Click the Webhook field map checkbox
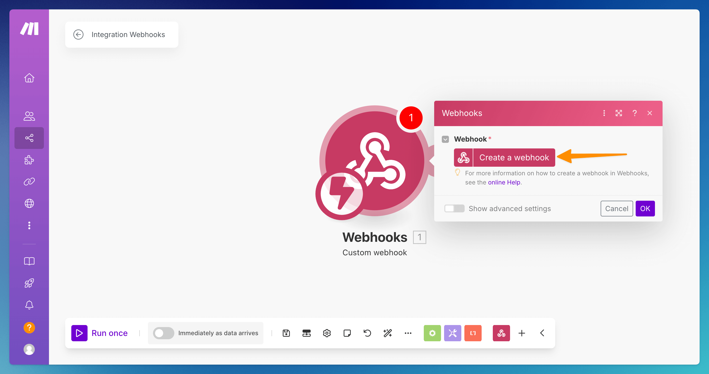 point(445,139)
